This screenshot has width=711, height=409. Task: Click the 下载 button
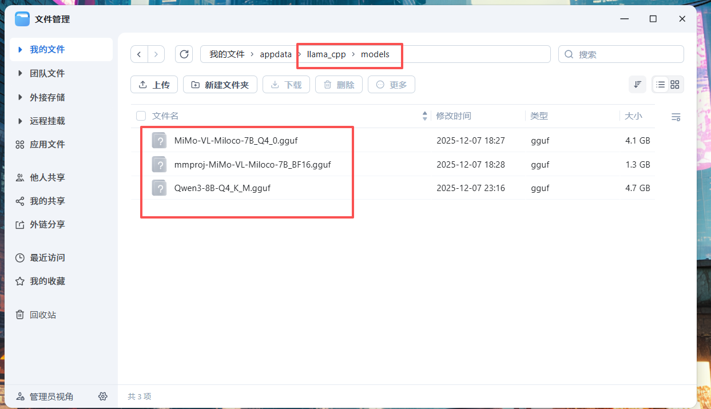pyautogui.click(x=286, y=85)
